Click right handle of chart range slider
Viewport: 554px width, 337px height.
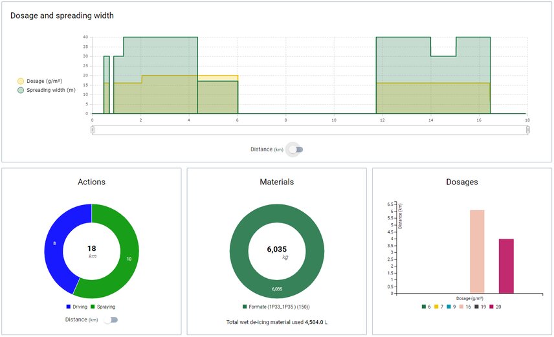pyautogui.click(x=528, y=130)
